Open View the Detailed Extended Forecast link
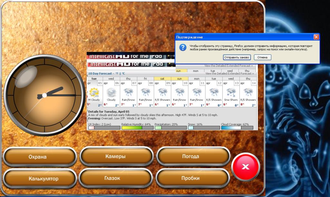Viewport: 330px width, 197px height. pos(229,74)
